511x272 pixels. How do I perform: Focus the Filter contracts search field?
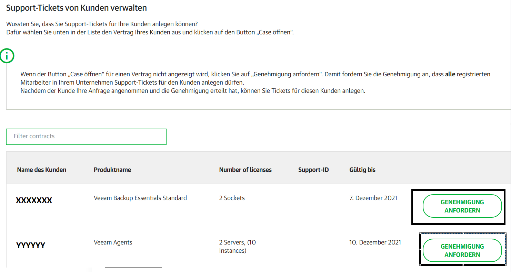86,137
